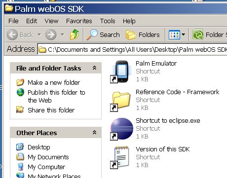Click the Make a new folder link
Viewport: 227px width, 178px height.
54,82
